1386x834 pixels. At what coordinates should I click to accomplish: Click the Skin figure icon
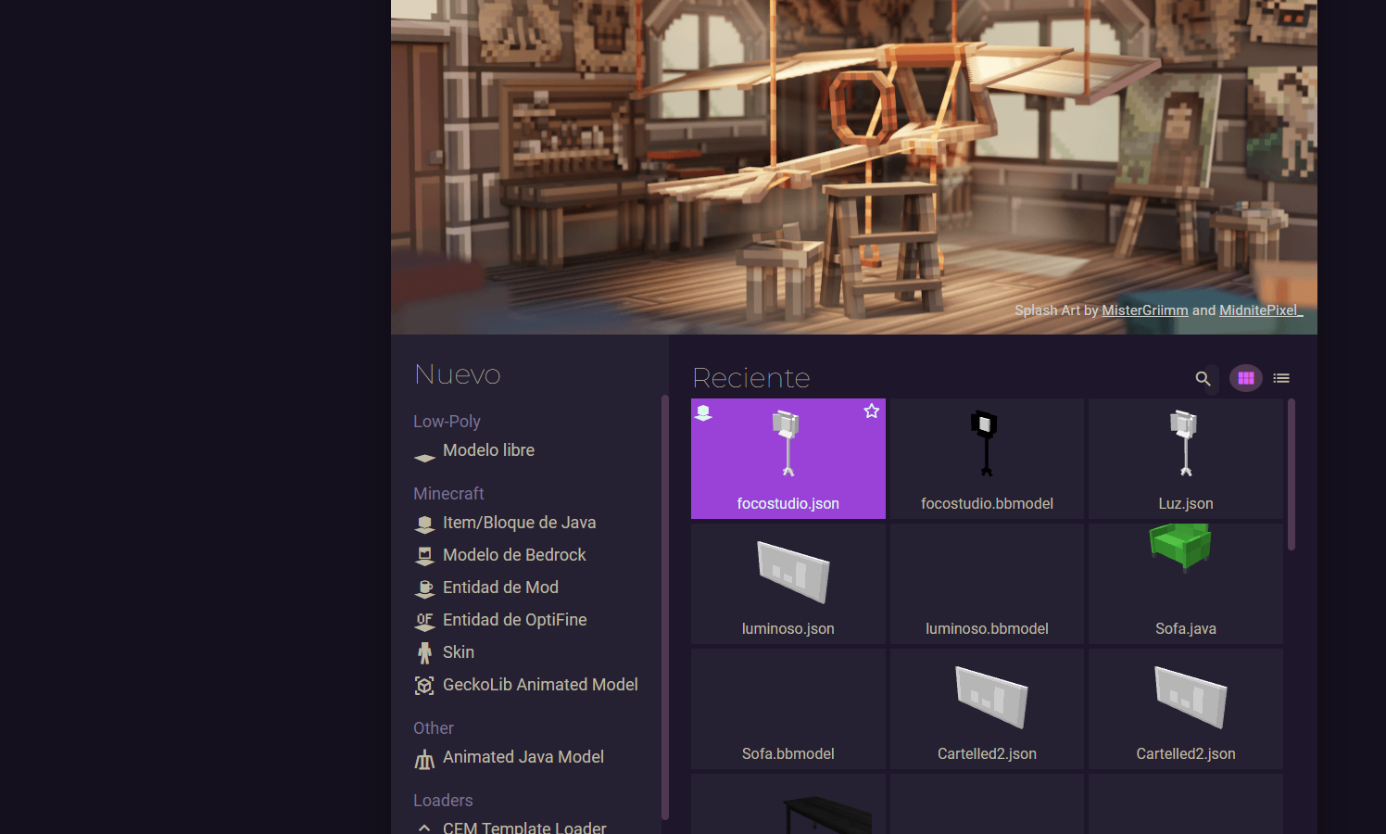point(425,653)
